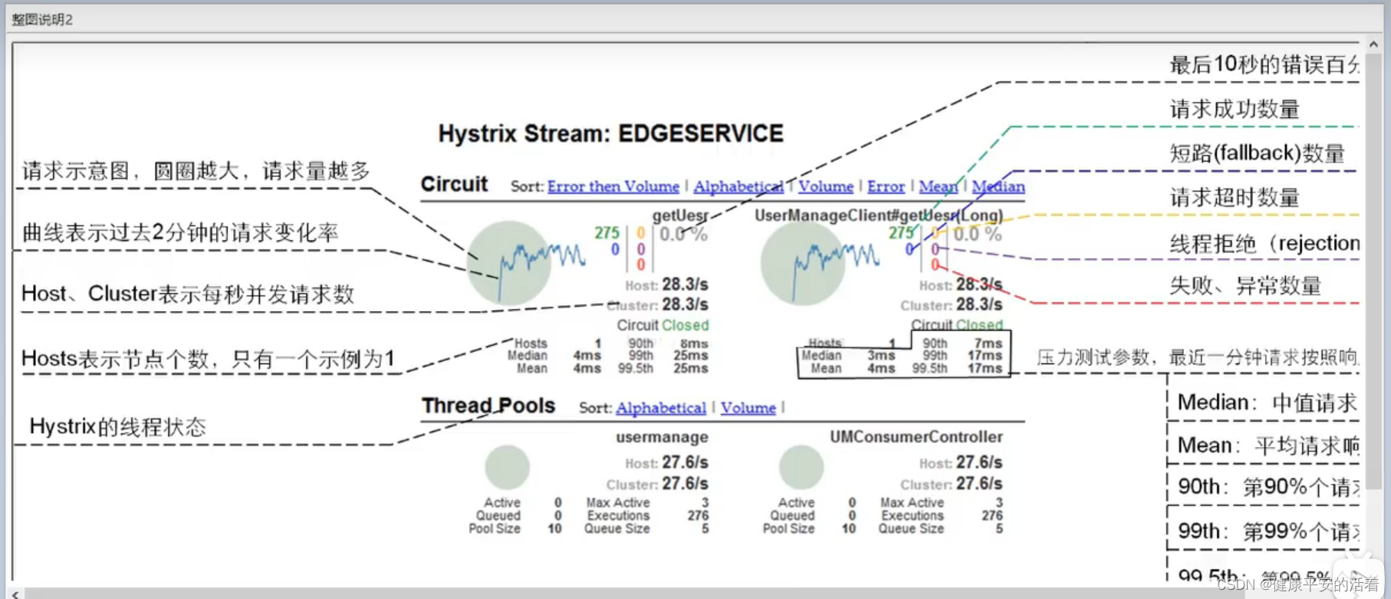The height and width of the screenshot is (599, 1391).
Task: Sort Thread Pools Alphabetical
Action: (661, 408)
